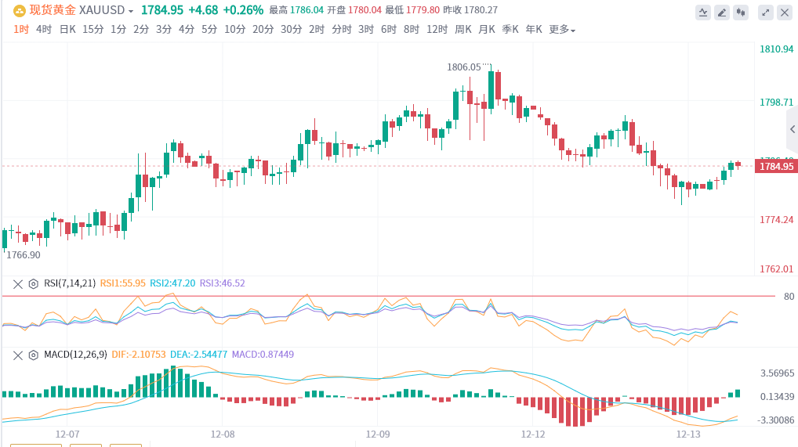798x447 pixels.
Task: Click the 1810.94 price axis label
Action: tap(777, 49)
